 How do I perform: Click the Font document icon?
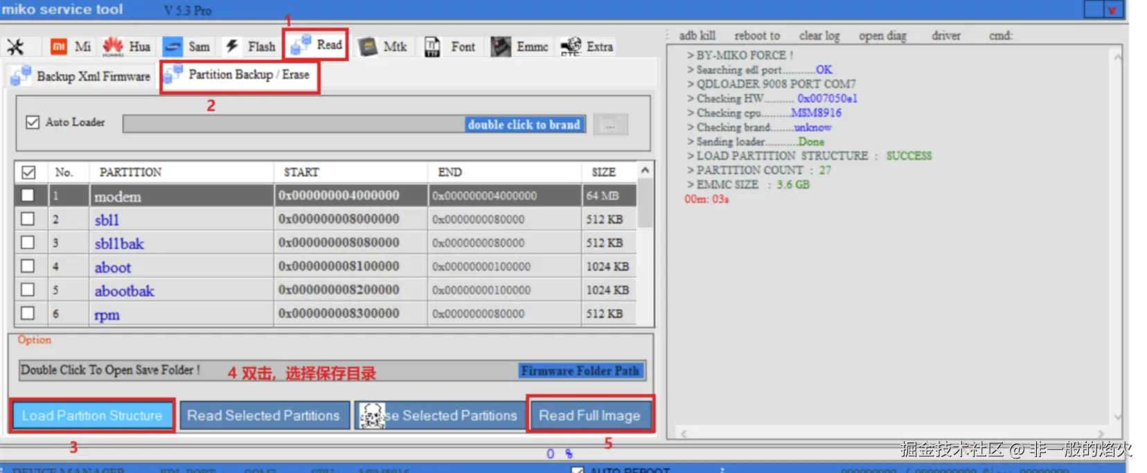432,46
